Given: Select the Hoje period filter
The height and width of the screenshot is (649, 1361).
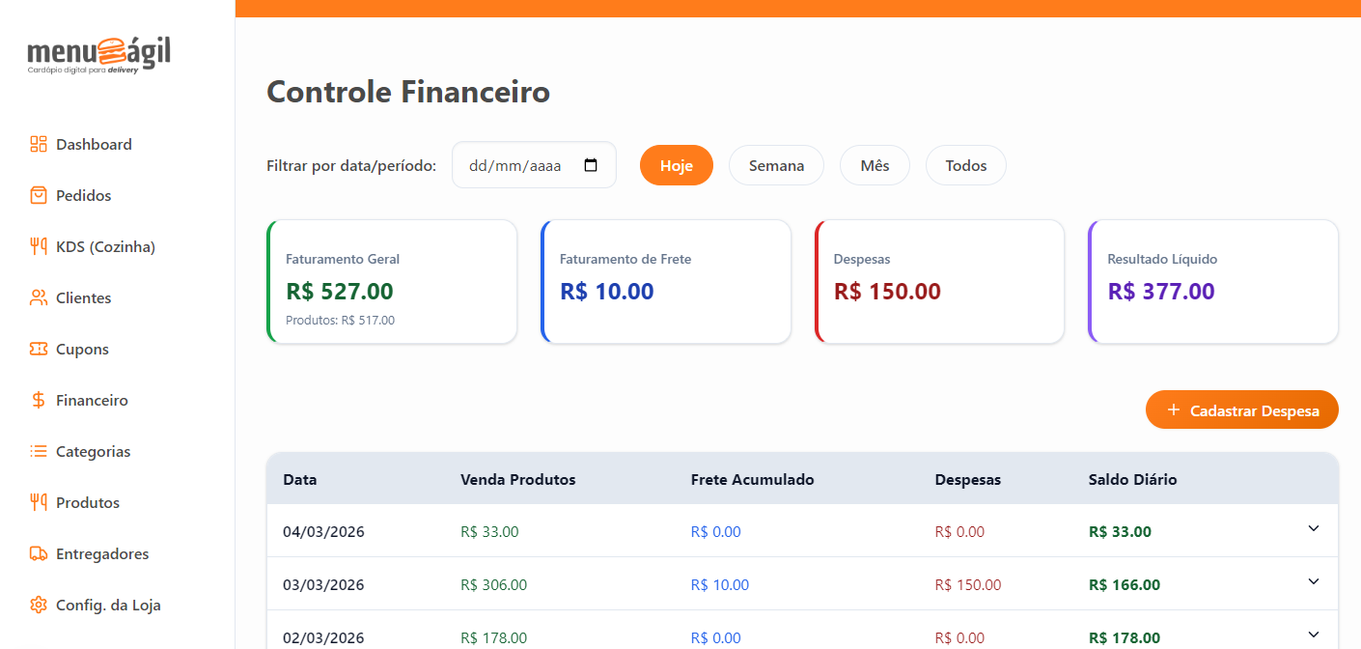Looking at the screenshot, I should (676, 165).
